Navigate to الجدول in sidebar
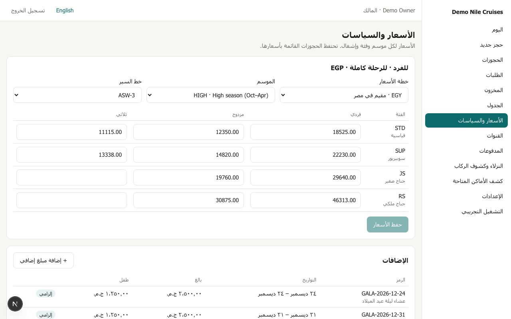This screenshot has height=319, width=511. pyautogui.click(x=466, y=105)
